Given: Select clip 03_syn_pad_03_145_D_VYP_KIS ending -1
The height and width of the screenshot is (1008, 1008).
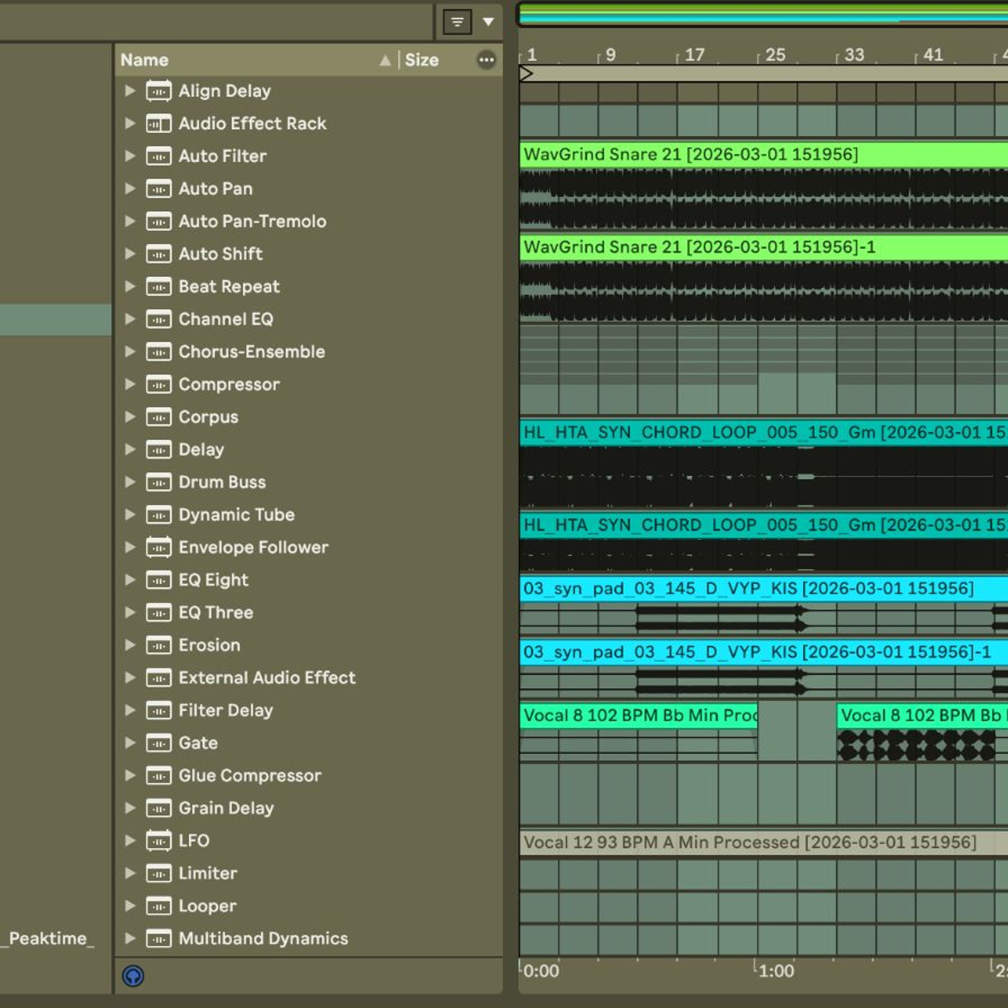Looking at the screenshot, I should pyautogui.click(x=763, y=652).
